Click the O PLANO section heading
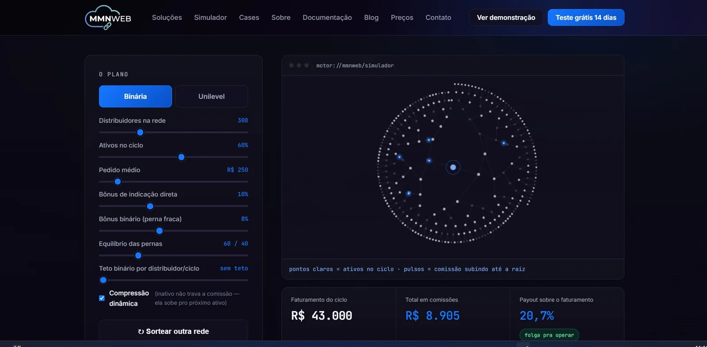Viewport: 707px width, 347px height. [x=114, y=74]
